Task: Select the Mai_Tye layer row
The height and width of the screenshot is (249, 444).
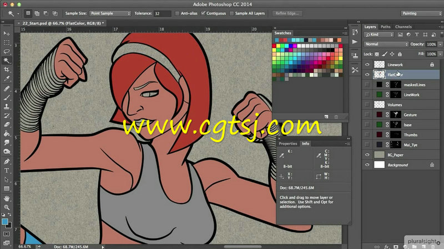Action: coord(401,145)
